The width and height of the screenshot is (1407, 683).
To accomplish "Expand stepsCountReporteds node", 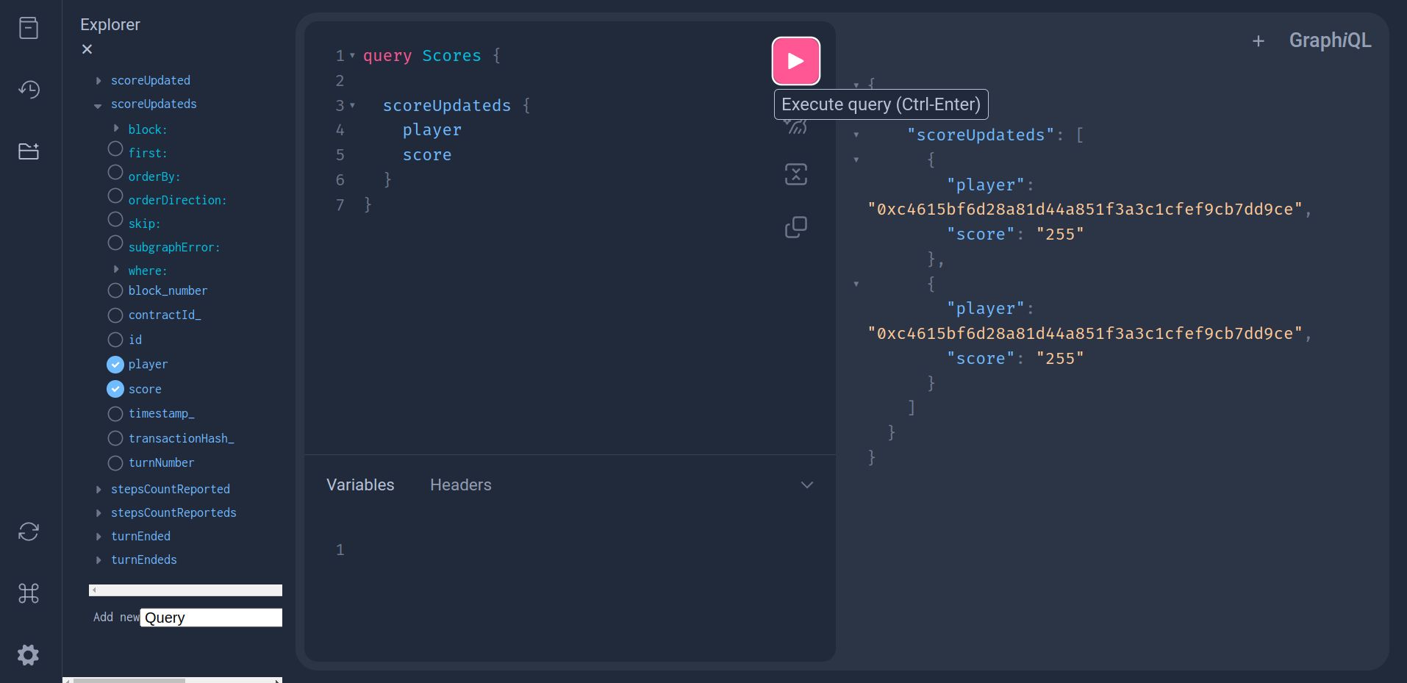I will click(x=99, y=513).
